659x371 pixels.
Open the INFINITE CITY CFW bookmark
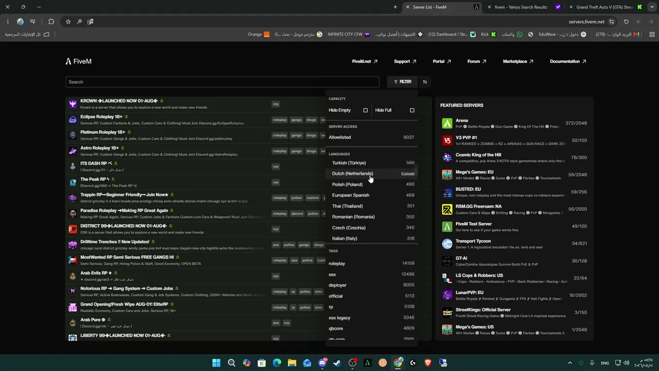tap(349, 35)
